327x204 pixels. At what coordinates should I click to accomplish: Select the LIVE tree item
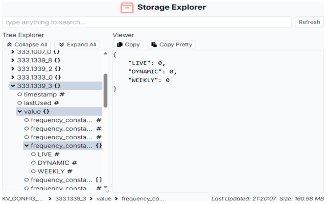[45, 154]
